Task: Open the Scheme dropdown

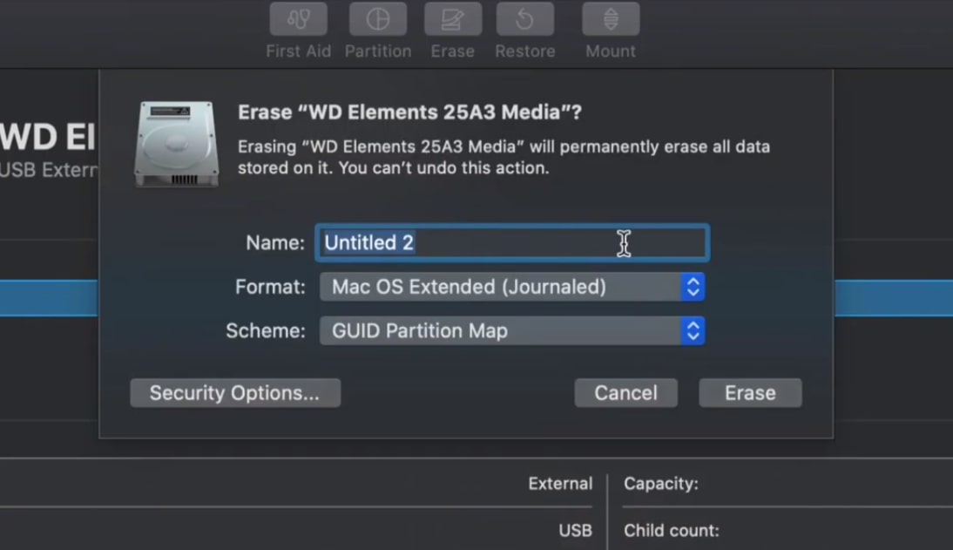Action: [x=511, y=330]
